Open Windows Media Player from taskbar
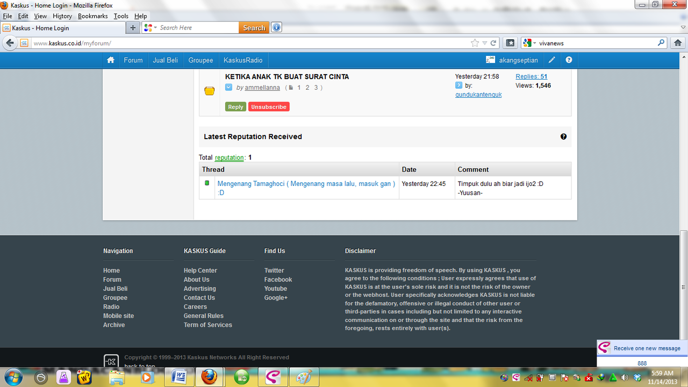The image size is (688, 387). 146,377
